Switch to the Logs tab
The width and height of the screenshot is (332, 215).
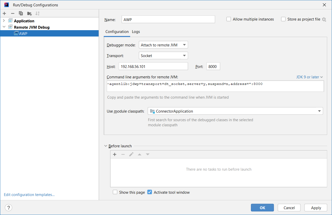point(136,32)
